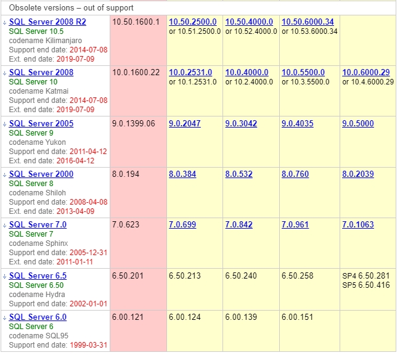Click the 6.50.213 version text
400x355 pixels.
coord(185,275)
